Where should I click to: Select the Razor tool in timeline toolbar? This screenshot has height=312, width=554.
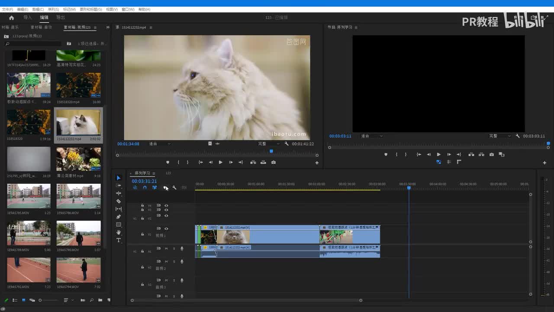(119, 201)
